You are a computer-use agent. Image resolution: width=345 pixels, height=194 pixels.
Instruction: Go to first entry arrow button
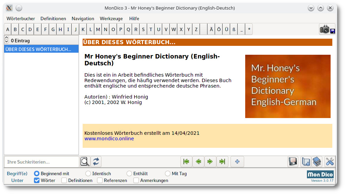click(x=186, y=162)
